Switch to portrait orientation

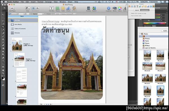[34, 8]
